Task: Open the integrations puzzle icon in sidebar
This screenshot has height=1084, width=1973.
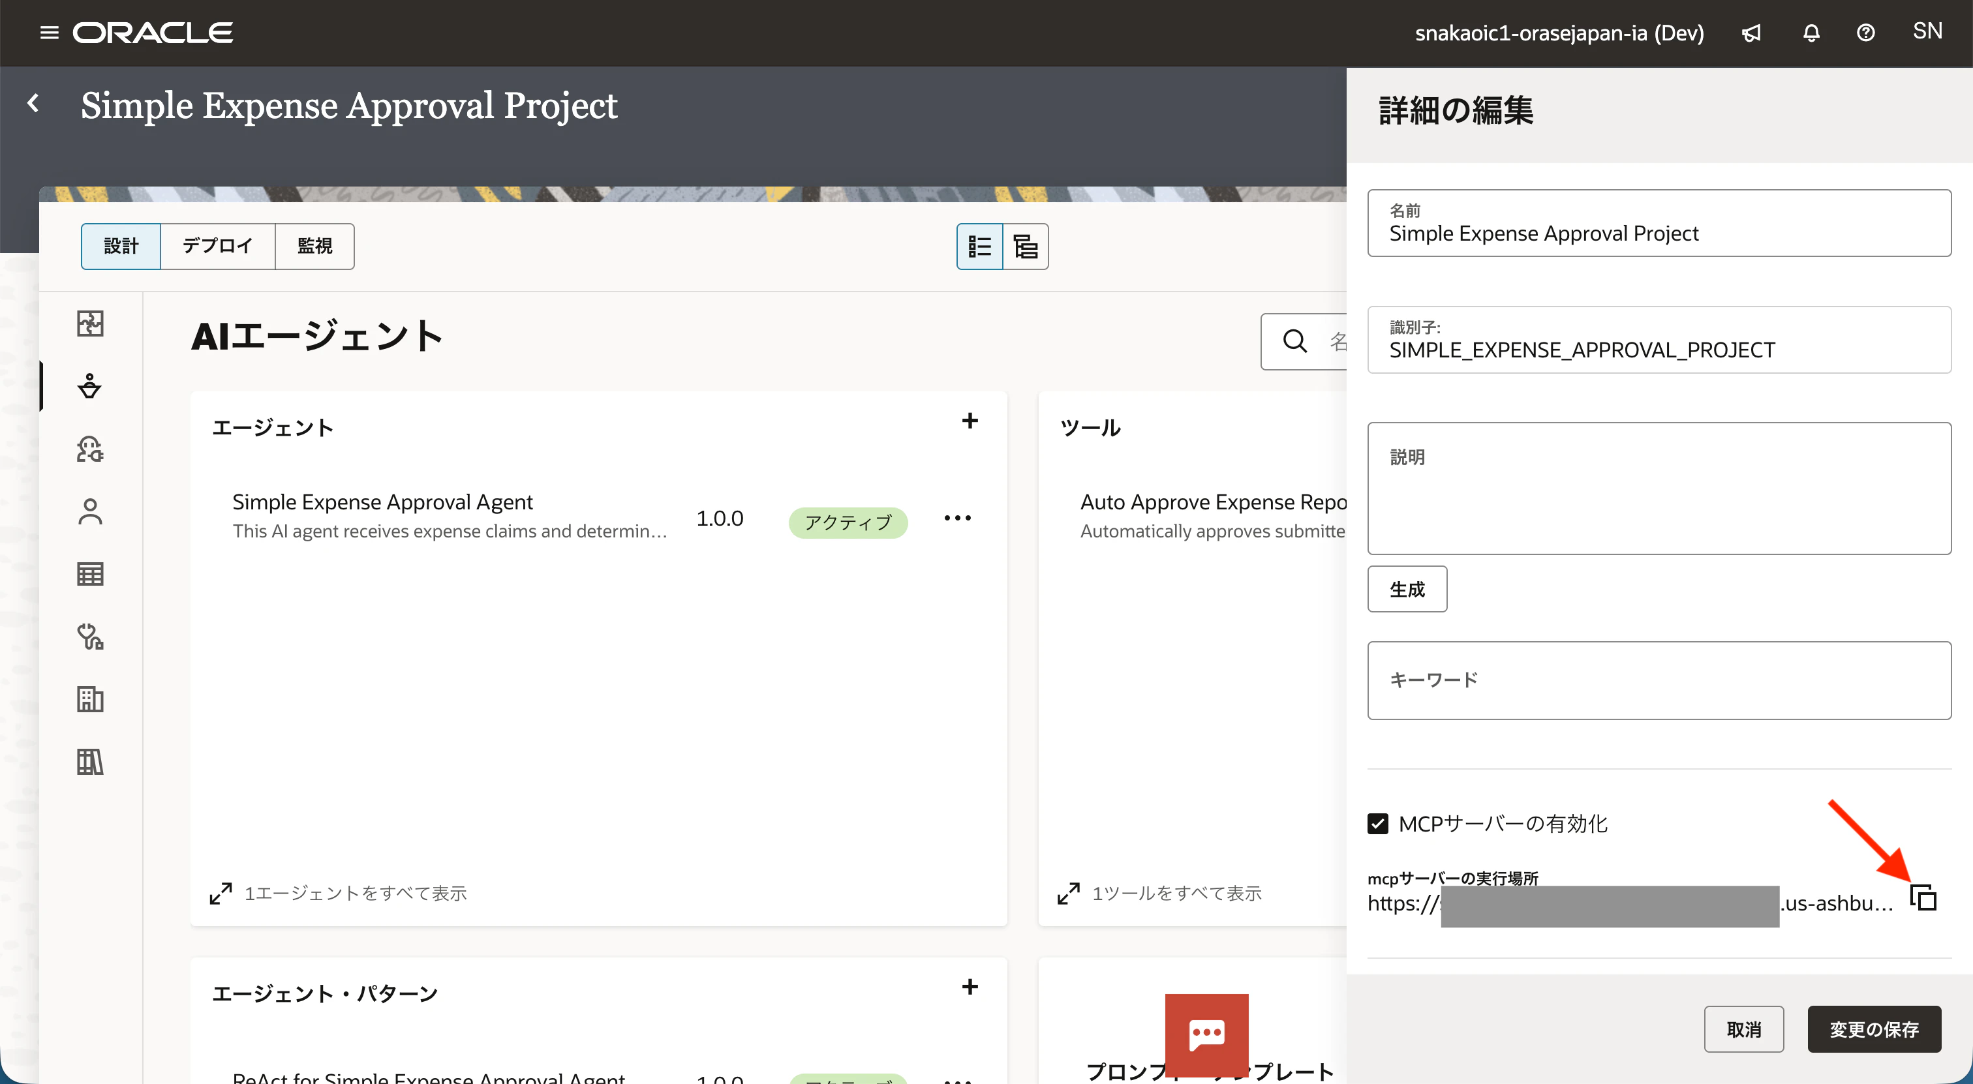Action: tap(91, 323)
